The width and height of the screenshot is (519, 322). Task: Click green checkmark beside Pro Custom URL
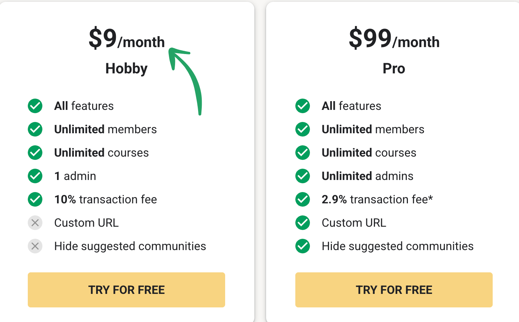point(303,223)
